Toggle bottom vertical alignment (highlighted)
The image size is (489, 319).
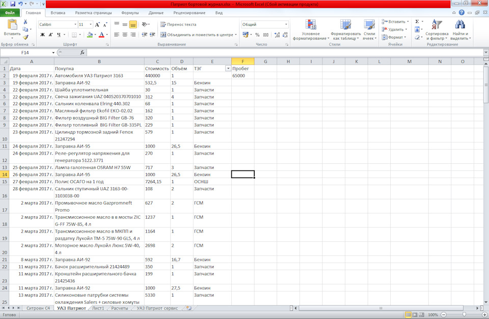(x=133, y=24)
